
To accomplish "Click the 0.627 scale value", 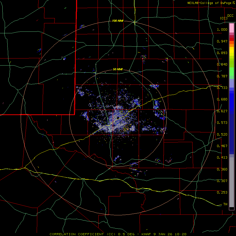I will 222,111.
